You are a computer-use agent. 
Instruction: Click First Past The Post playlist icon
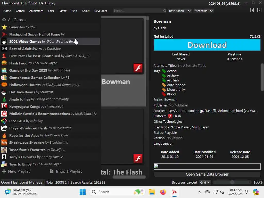(x=4, y=56)
